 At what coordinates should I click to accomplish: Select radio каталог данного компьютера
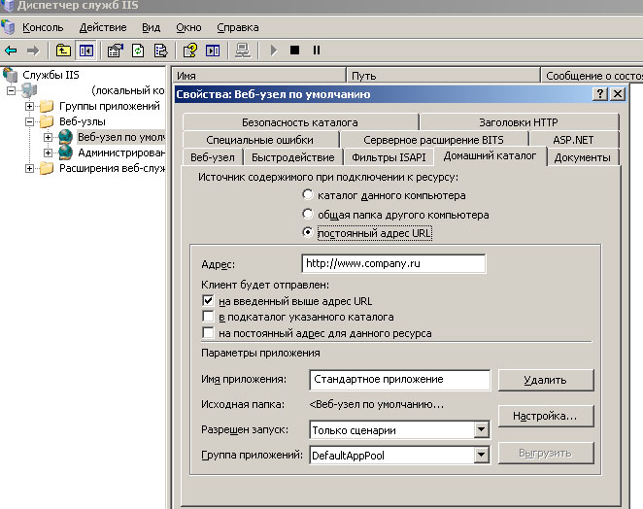click(308, 194)
